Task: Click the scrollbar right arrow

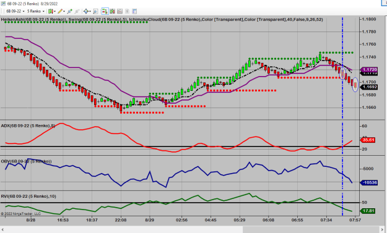Action: 383,229
